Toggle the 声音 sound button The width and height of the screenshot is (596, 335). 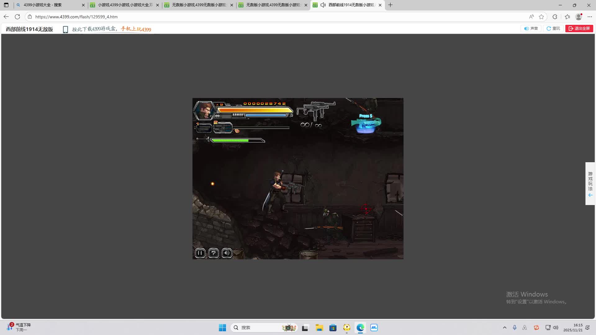pos(531,29)
